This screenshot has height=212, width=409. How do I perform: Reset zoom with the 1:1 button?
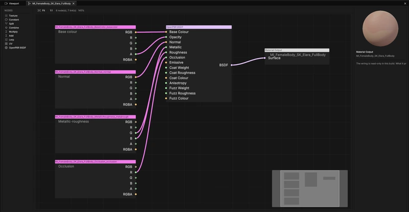51,10
